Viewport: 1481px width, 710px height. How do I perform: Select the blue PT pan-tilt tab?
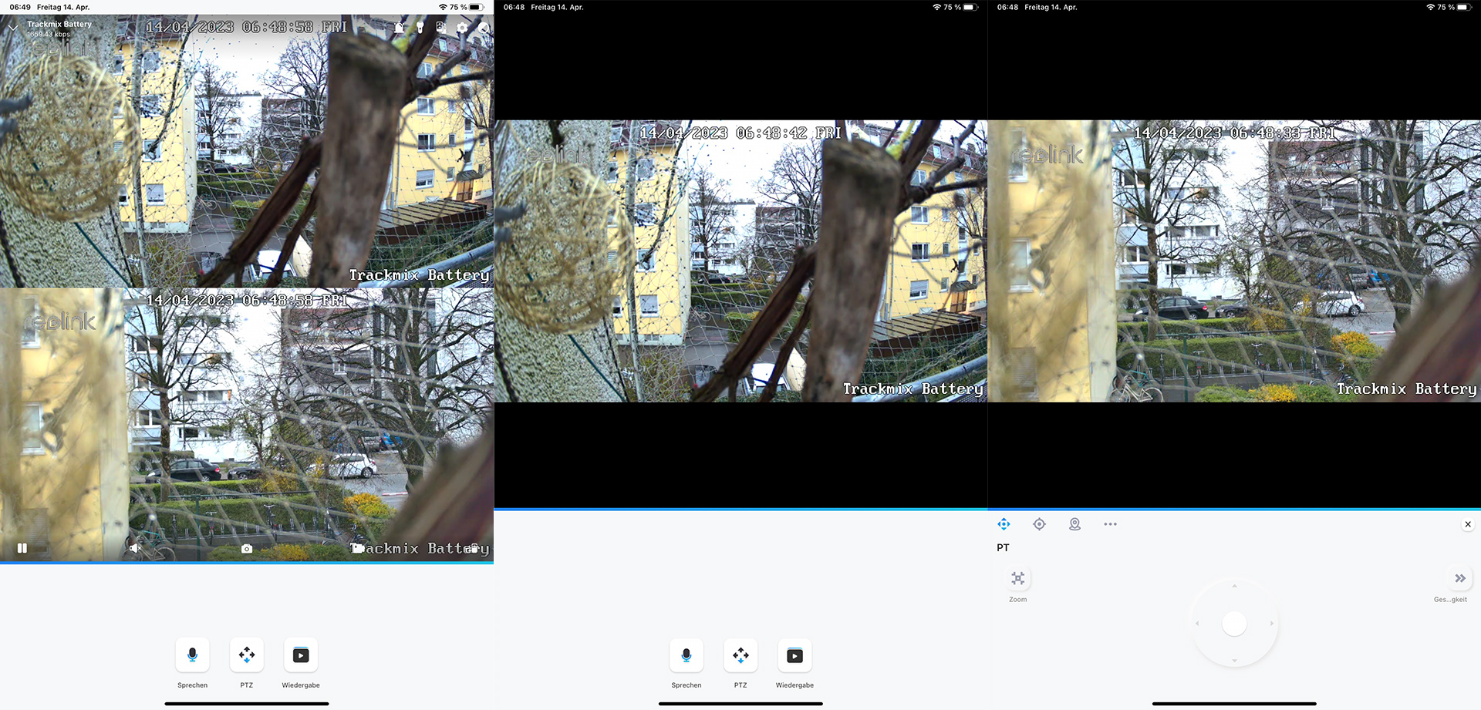coord(1004,524)
